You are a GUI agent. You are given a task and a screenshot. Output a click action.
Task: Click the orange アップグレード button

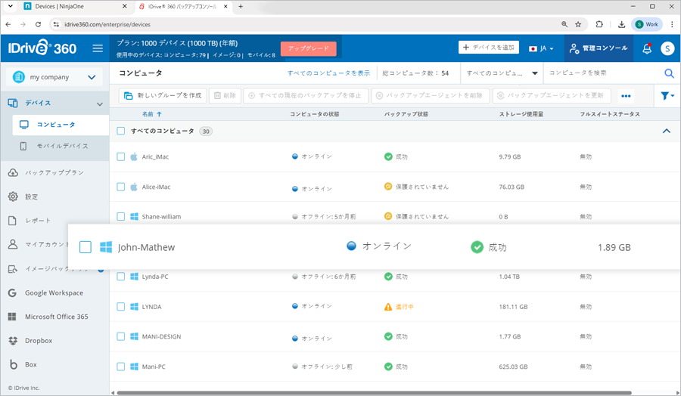tap(308, 48)
